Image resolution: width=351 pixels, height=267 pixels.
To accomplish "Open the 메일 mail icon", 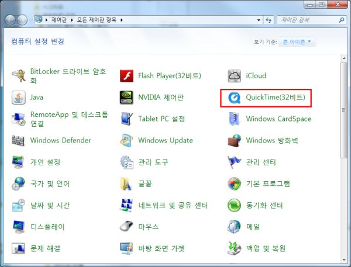I will tap(235, 227).
